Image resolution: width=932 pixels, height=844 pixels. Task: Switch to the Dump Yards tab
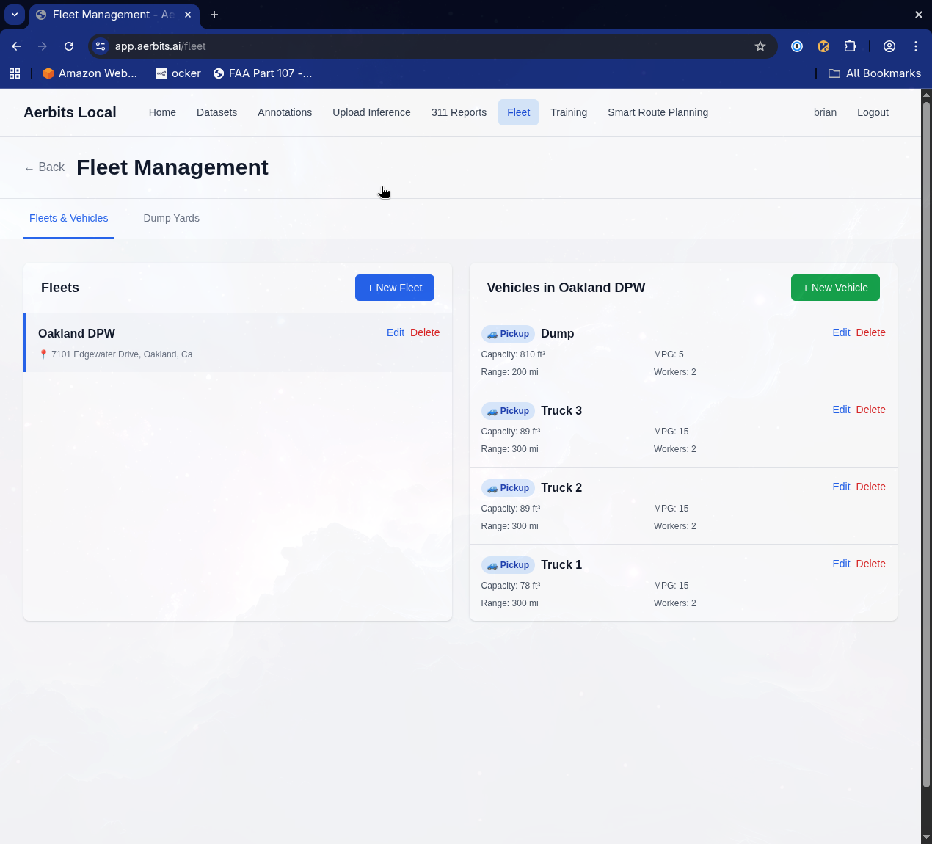[171, 218]
